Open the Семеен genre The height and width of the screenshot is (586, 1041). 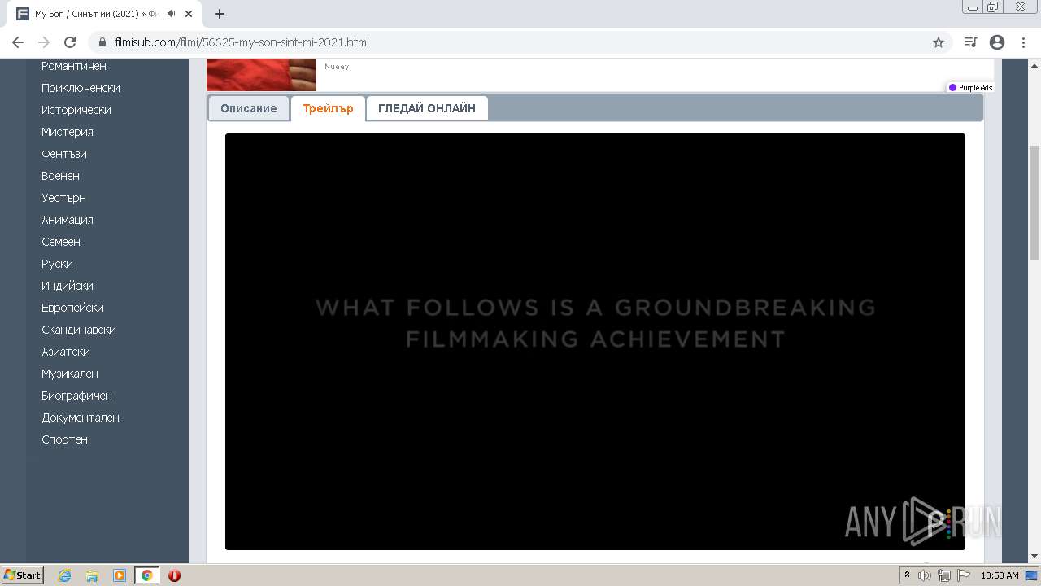point(61,242)
